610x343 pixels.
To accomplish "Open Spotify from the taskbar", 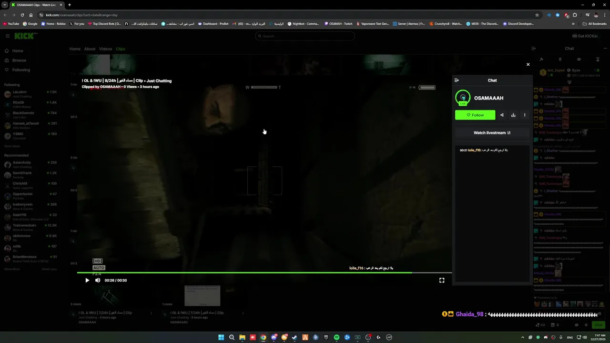I will click(336, 337).
